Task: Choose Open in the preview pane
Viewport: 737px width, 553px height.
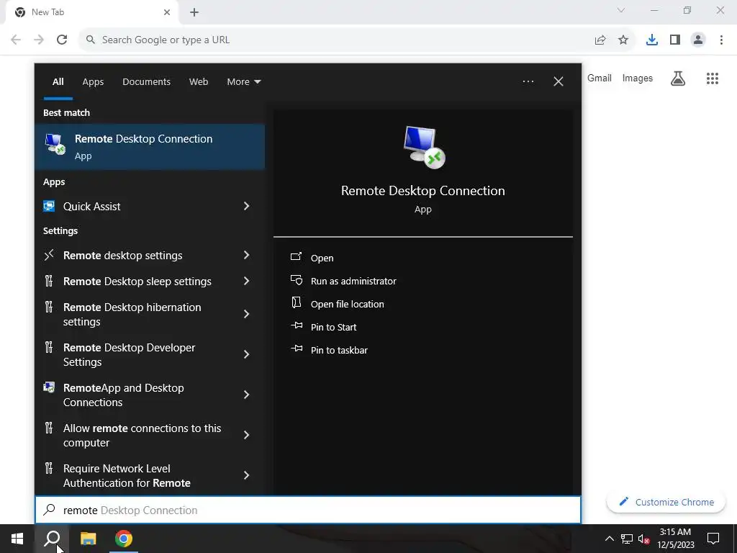Action: point(322,258)
